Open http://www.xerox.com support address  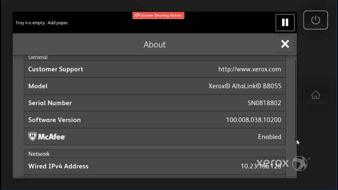(x=250, y=69)
